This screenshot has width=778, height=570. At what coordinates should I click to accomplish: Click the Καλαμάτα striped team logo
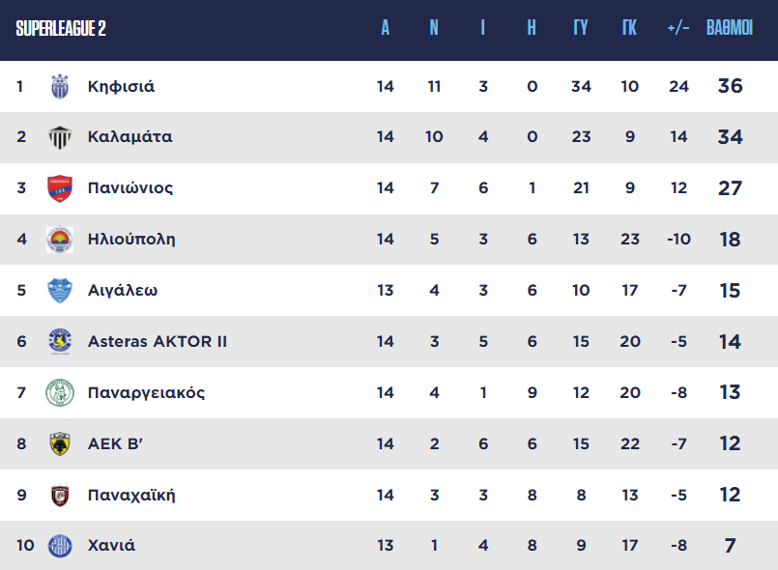point(60,137)
